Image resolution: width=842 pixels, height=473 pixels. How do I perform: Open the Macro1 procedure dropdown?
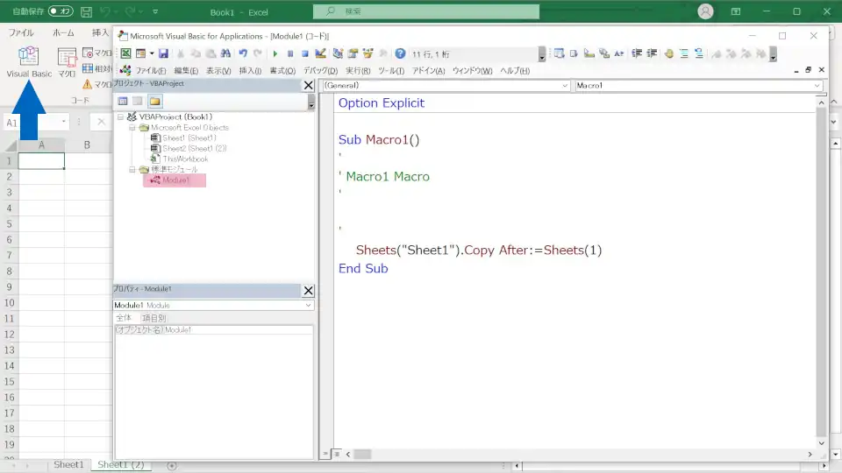coord(817,86)
